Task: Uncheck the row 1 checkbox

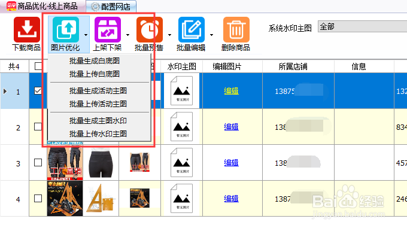Action: (x=38, y=90)
